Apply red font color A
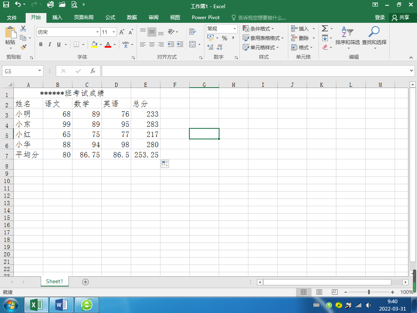417x313 pixels. pyautogui.click(x=108, y=44)
